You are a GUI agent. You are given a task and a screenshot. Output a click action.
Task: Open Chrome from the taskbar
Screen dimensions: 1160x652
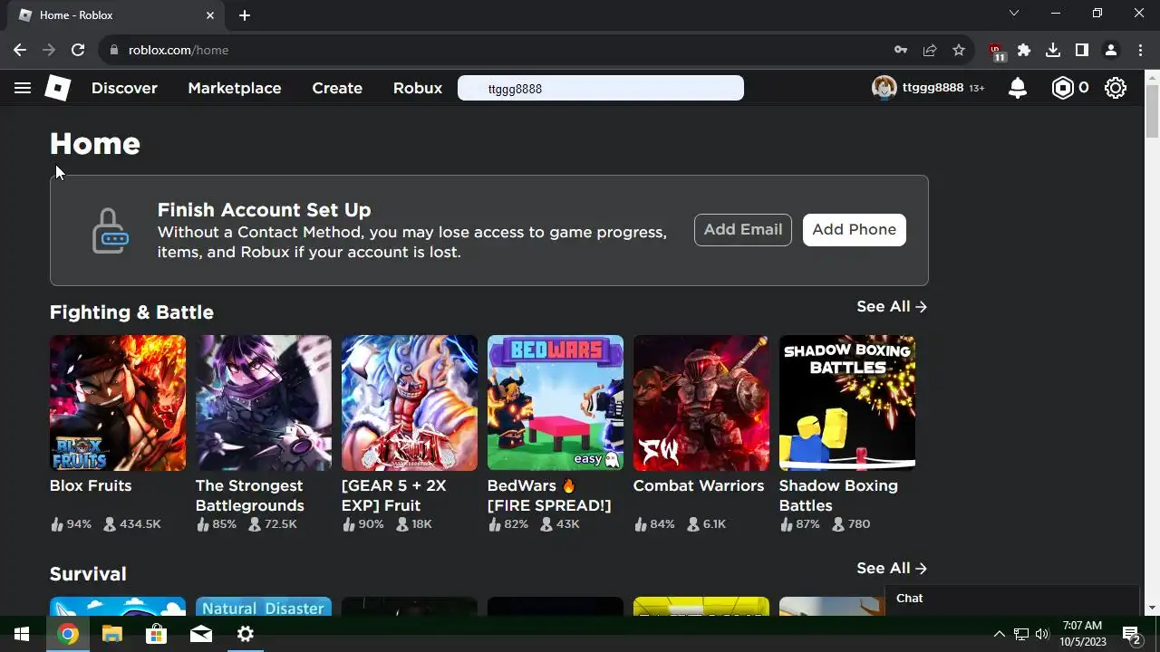(x=68, y=634)
